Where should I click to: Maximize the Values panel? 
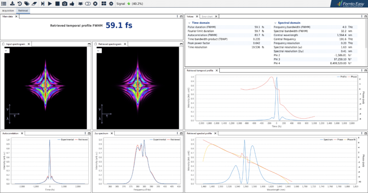point(365,17)
